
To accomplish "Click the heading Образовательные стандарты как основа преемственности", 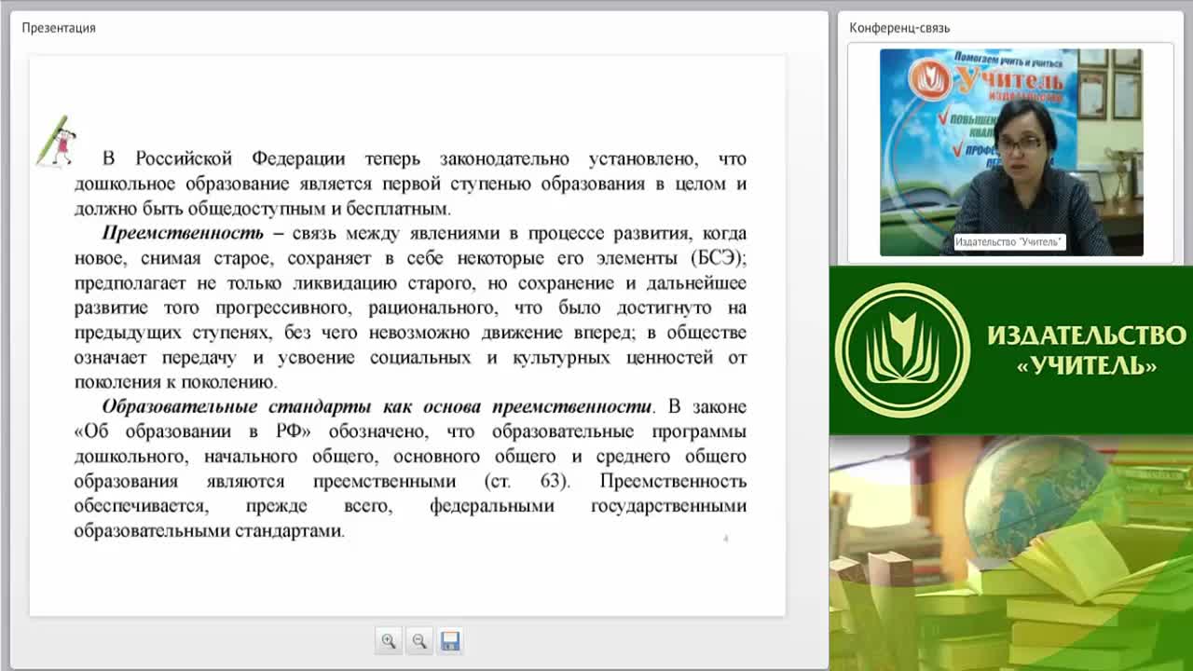I will click(x=377, y=407).
